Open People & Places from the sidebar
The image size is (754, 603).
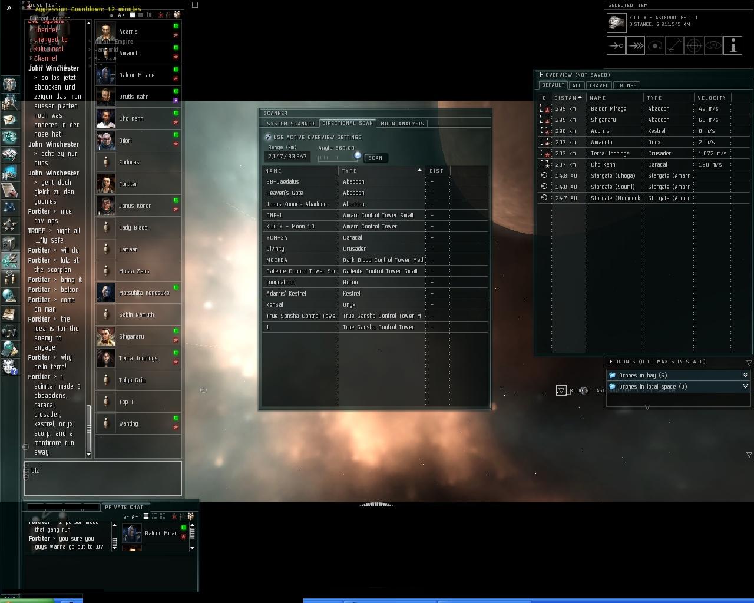pyautogui.click(x=9, y=101)
